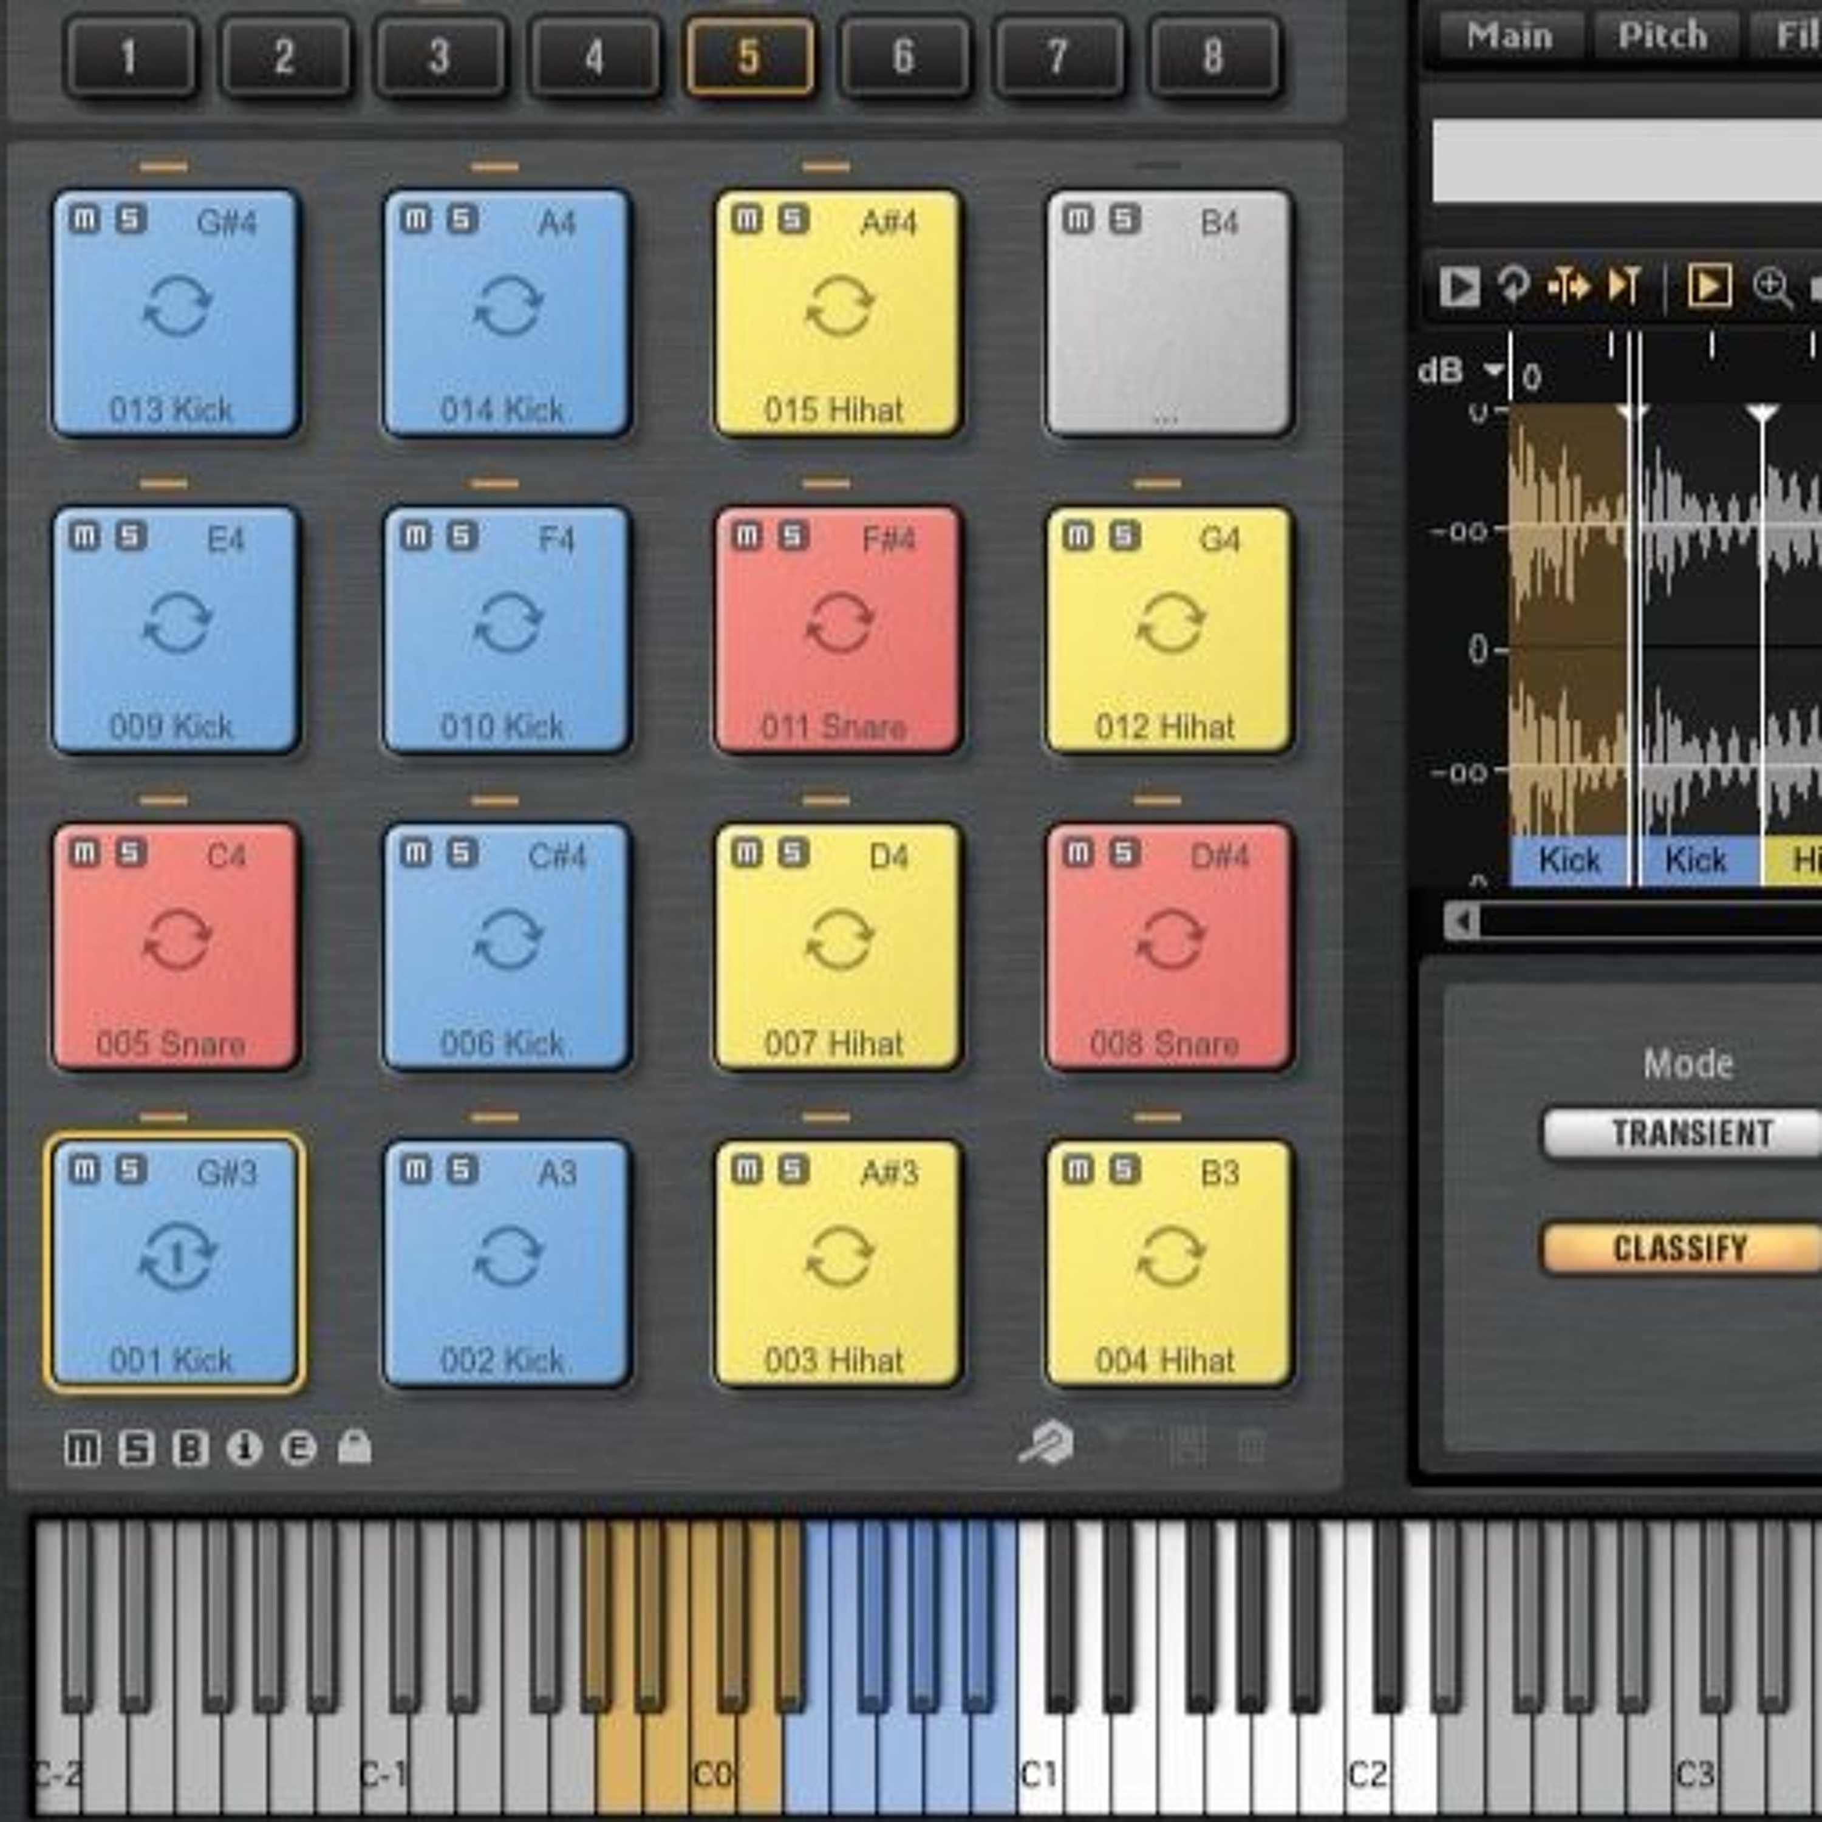Enable the orange framed play selection icon
This screenshot has width=1822, height=1822.
point(1709,285)
